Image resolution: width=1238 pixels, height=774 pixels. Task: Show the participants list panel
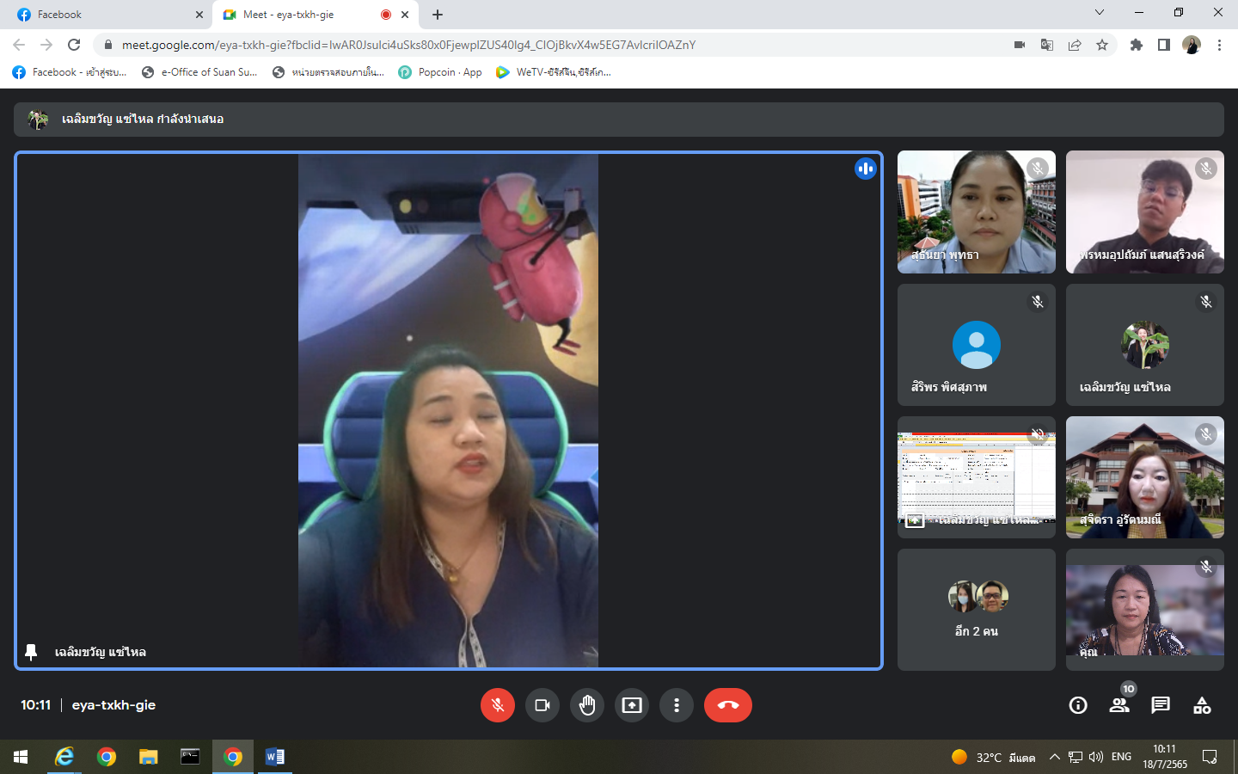(1119, 705)
